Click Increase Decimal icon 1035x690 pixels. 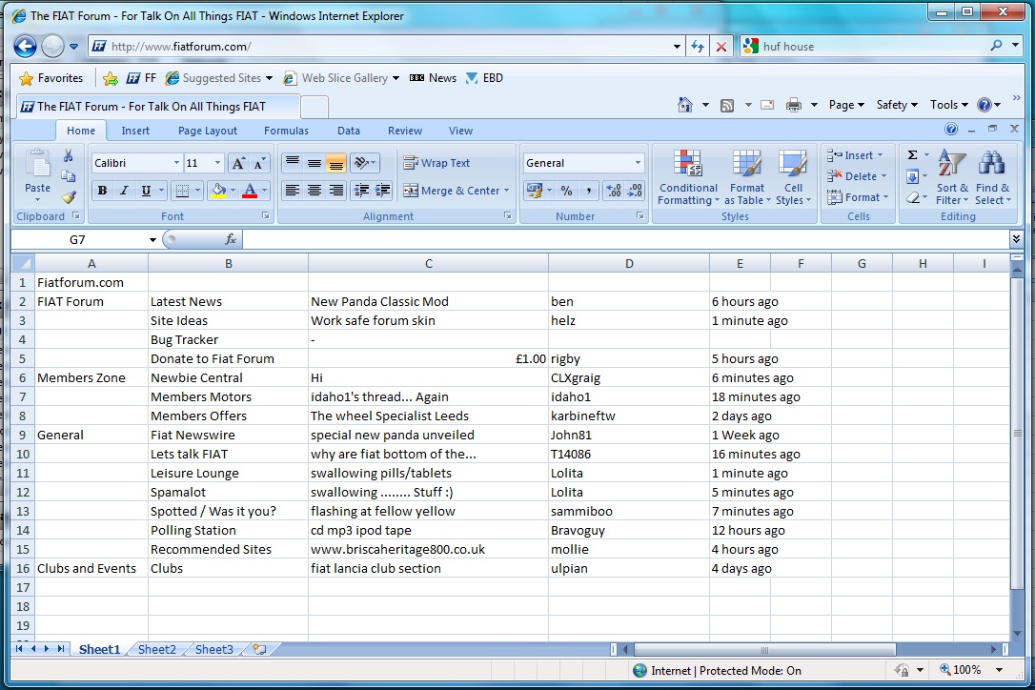click(613, 191)
